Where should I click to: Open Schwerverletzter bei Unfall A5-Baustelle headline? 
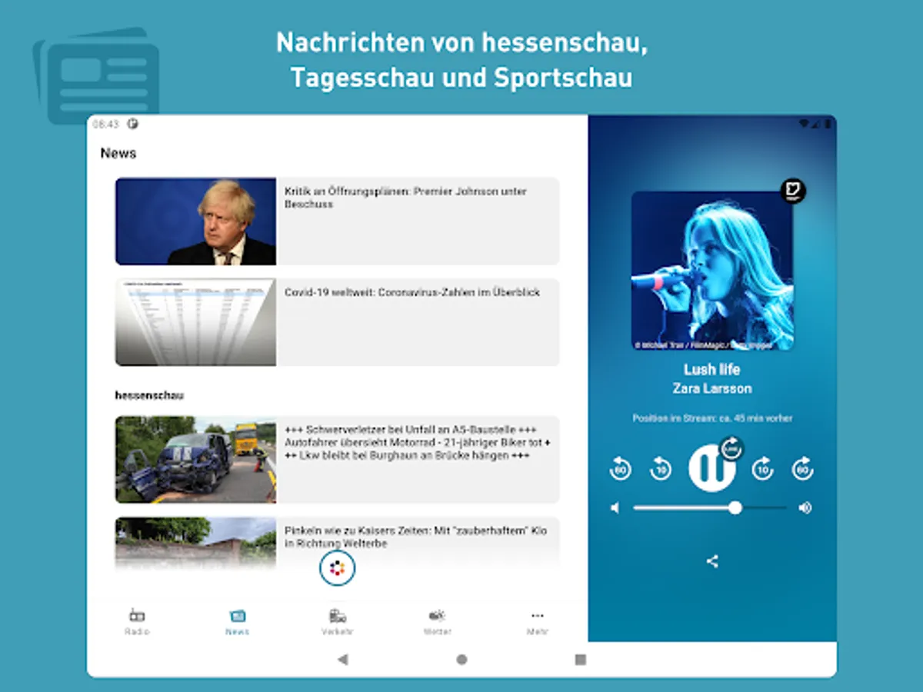[418, 442]
